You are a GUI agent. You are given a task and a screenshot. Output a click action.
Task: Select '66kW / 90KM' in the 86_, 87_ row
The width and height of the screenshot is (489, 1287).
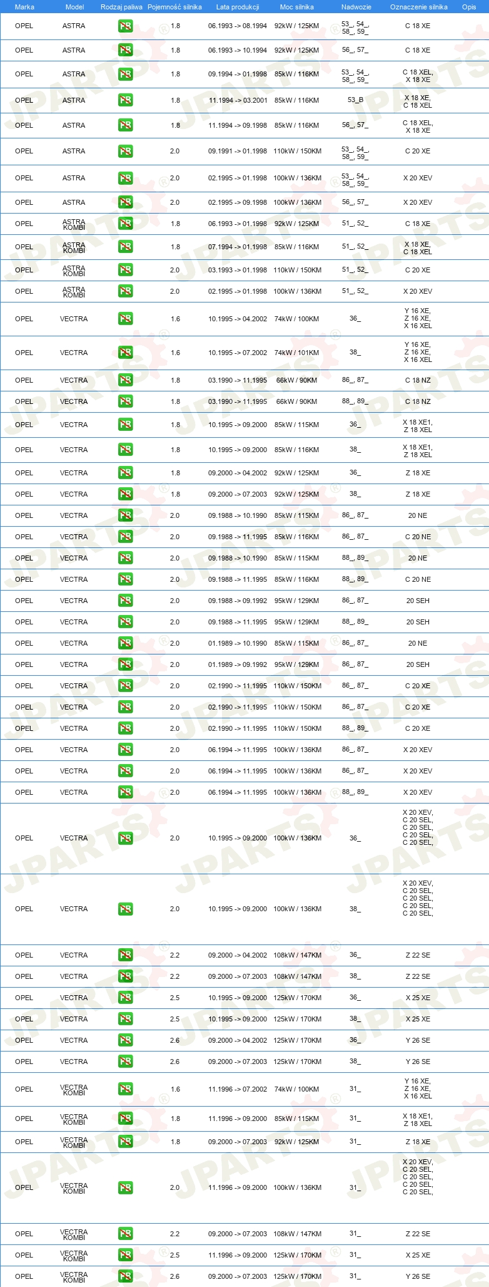[296, 380]
